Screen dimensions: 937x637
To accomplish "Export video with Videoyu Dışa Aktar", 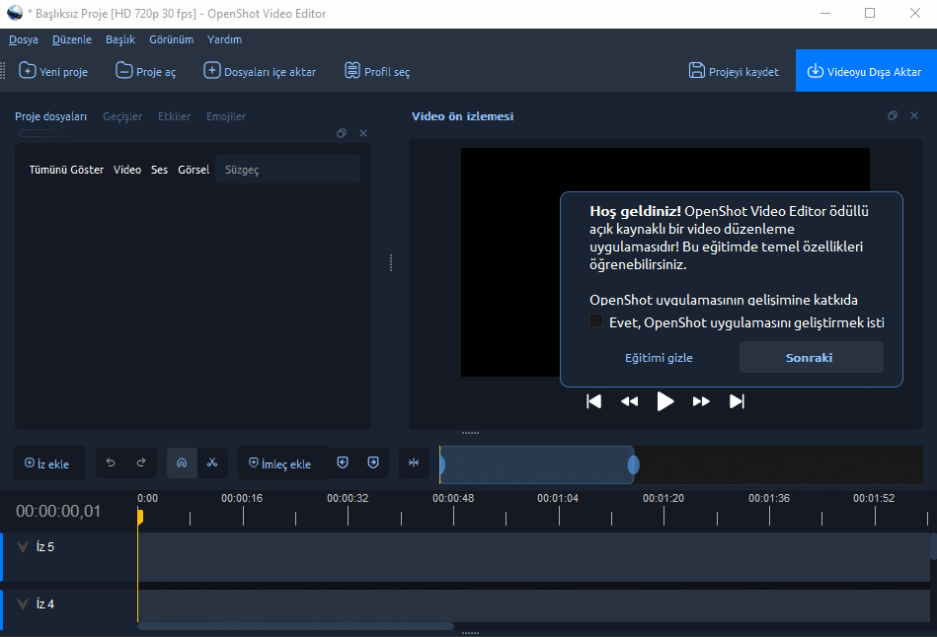I will tap(866, 70).
